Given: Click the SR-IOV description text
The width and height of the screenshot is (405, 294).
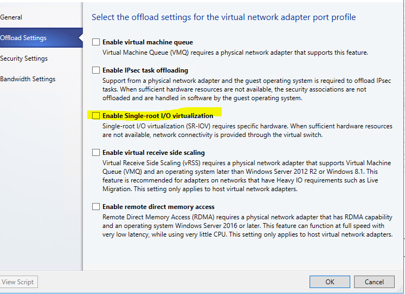Looking at the screenshot, I should 247,130.
